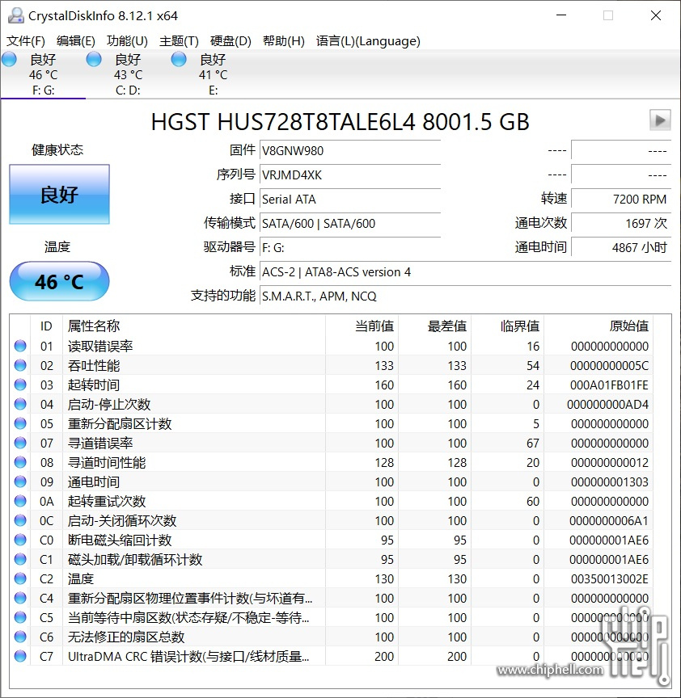
Task: Click raw value 000A01FB01FE
Action: click(x=609, y=385)
